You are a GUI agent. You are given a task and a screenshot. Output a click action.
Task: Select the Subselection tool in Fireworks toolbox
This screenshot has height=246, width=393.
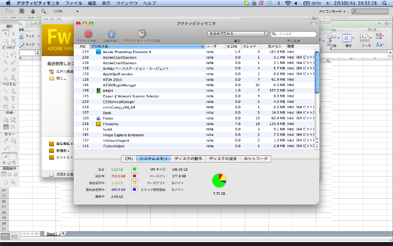(x=13, y=33)
